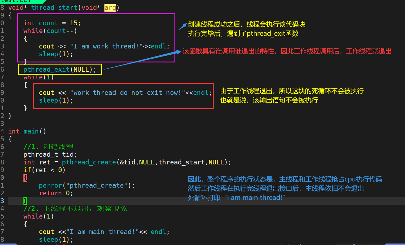Click the '&tid' argument of pthread_create
The width and height of the screenshot is (405, 245).
(128, 162)
